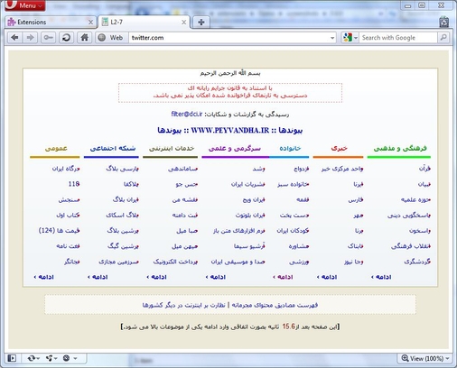
Task: Click the Extensions puzzle tab icon
Action: 12,22
